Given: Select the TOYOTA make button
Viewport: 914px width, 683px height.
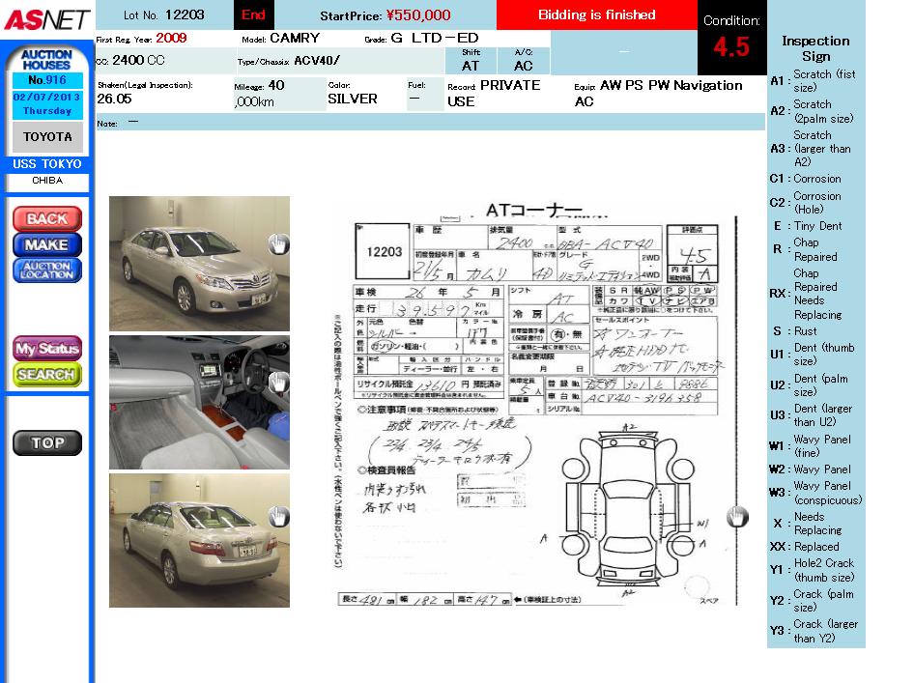Looking at the screenshot, I should click(x=47, y=137).
